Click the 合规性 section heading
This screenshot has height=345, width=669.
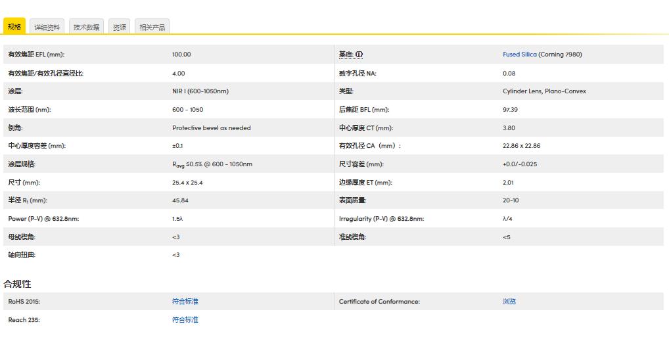tap(18, 284)
